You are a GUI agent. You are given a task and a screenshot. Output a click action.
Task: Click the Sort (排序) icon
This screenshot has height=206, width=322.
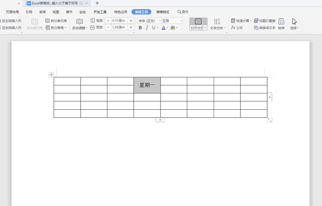point(281,22)
